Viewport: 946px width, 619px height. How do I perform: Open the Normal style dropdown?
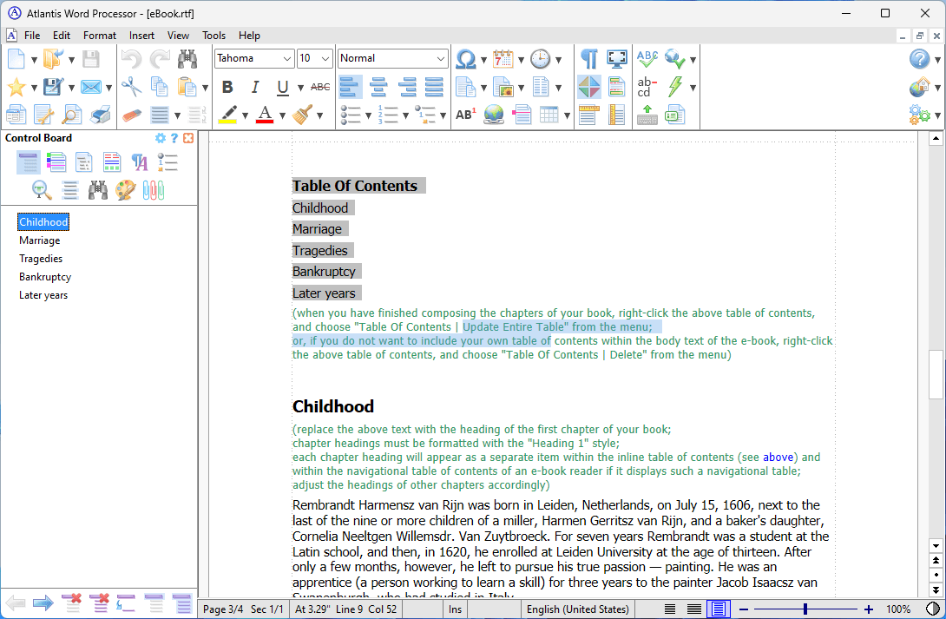pyautogui.click(x=441, y=58)
